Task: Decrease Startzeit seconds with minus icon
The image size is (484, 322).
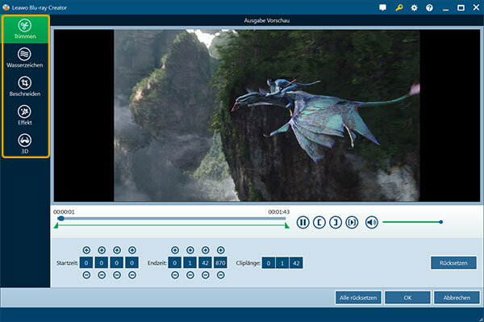Action: tap(117, 275)
